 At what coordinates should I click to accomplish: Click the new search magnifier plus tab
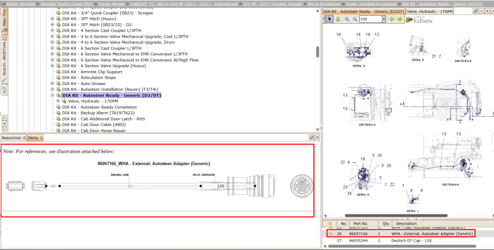(x=4, y=90)
